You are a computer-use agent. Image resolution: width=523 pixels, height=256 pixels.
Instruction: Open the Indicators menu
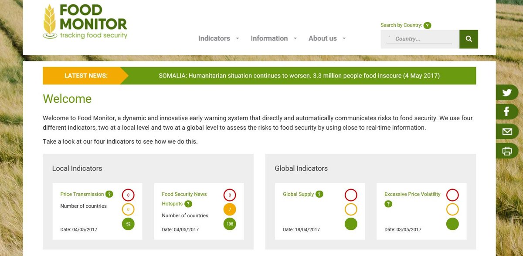(214, 38)
